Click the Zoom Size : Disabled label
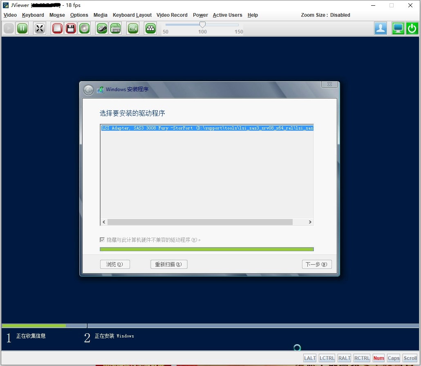The width and height of the screenshot is (421, 366). tap(325, 15)
